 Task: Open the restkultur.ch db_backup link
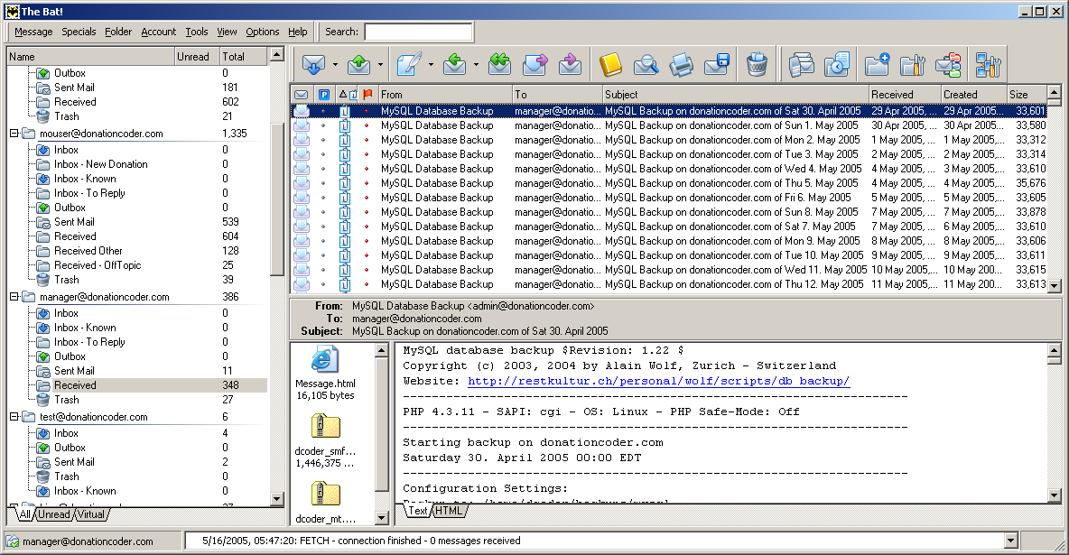coord(658,381)
